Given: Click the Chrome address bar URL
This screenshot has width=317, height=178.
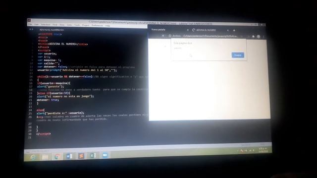Looking at the screenshot, I should click(x=211, y=36).
